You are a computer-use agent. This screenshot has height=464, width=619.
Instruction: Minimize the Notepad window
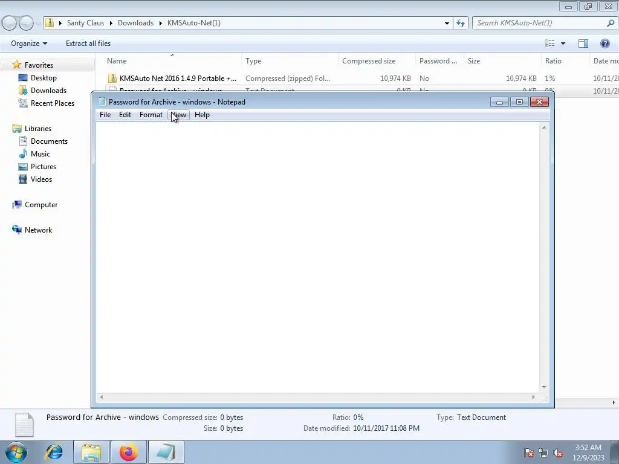(x=499, y=102)
